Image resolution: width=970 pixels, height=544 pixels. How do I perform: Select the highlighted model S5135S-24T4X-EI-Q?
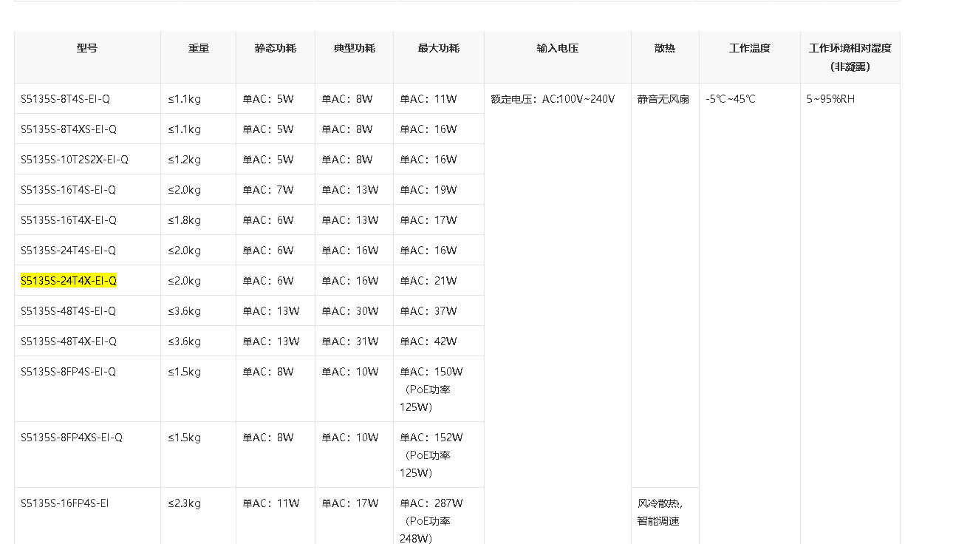coord(67,280)
